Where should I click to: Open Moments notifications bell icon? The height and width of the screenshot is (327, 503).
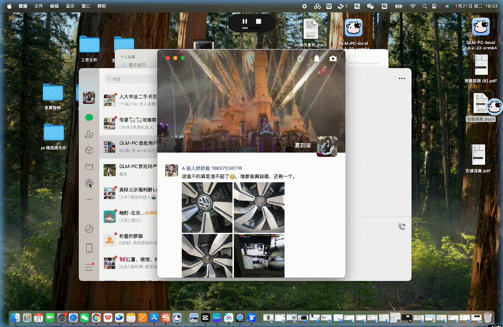pyautogui.click(x=316, y=58)
